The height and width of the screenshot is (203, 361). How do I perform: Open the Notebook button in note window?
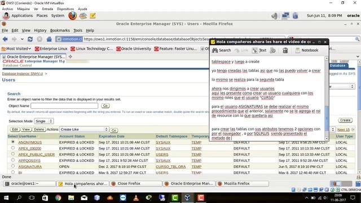click(x=307, y=50)
